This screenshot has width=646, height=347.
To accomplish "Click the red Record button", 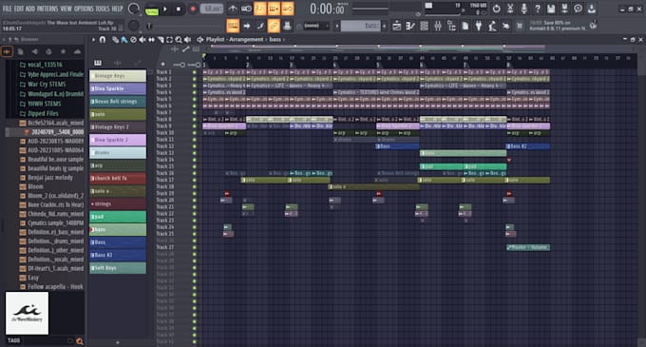I will click(193, 10).
